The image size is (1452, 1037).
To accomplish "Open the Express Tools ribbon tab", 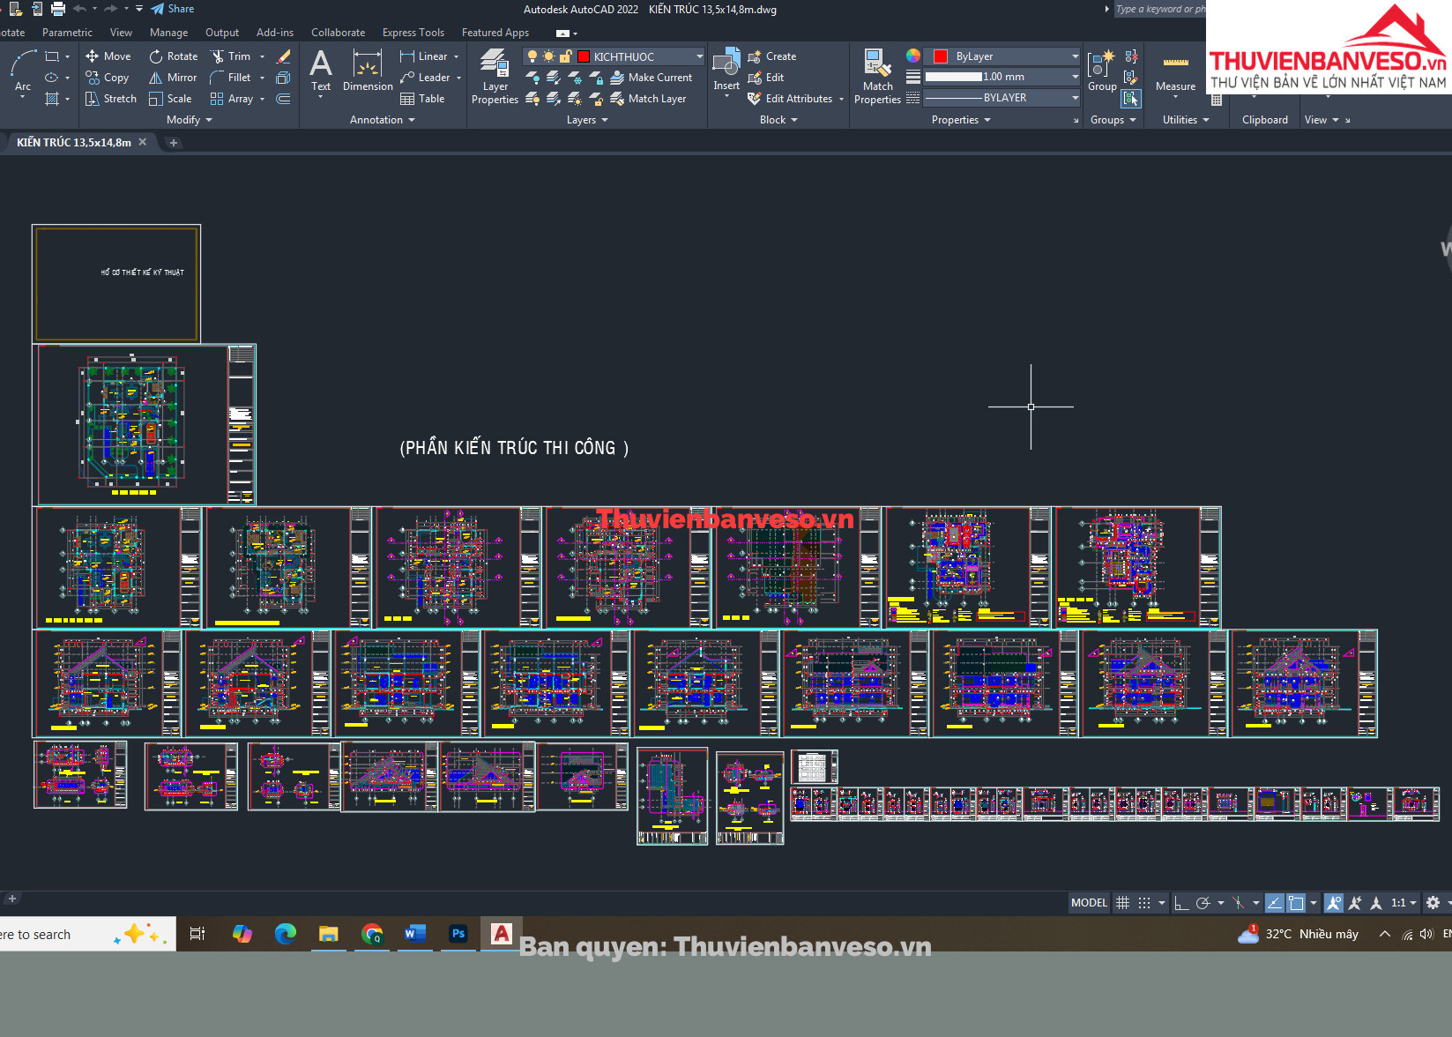I will [413, 33].
